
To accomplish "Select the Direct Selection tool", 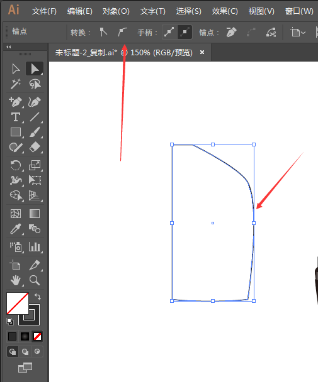I will click(x=35, y=69).
